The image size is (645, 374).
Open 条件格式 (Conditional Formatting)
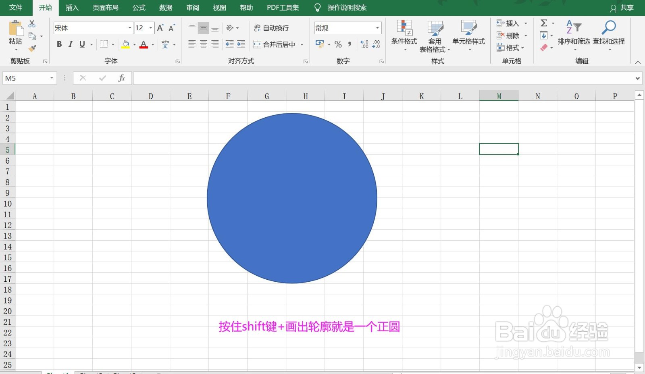(404, 36)
